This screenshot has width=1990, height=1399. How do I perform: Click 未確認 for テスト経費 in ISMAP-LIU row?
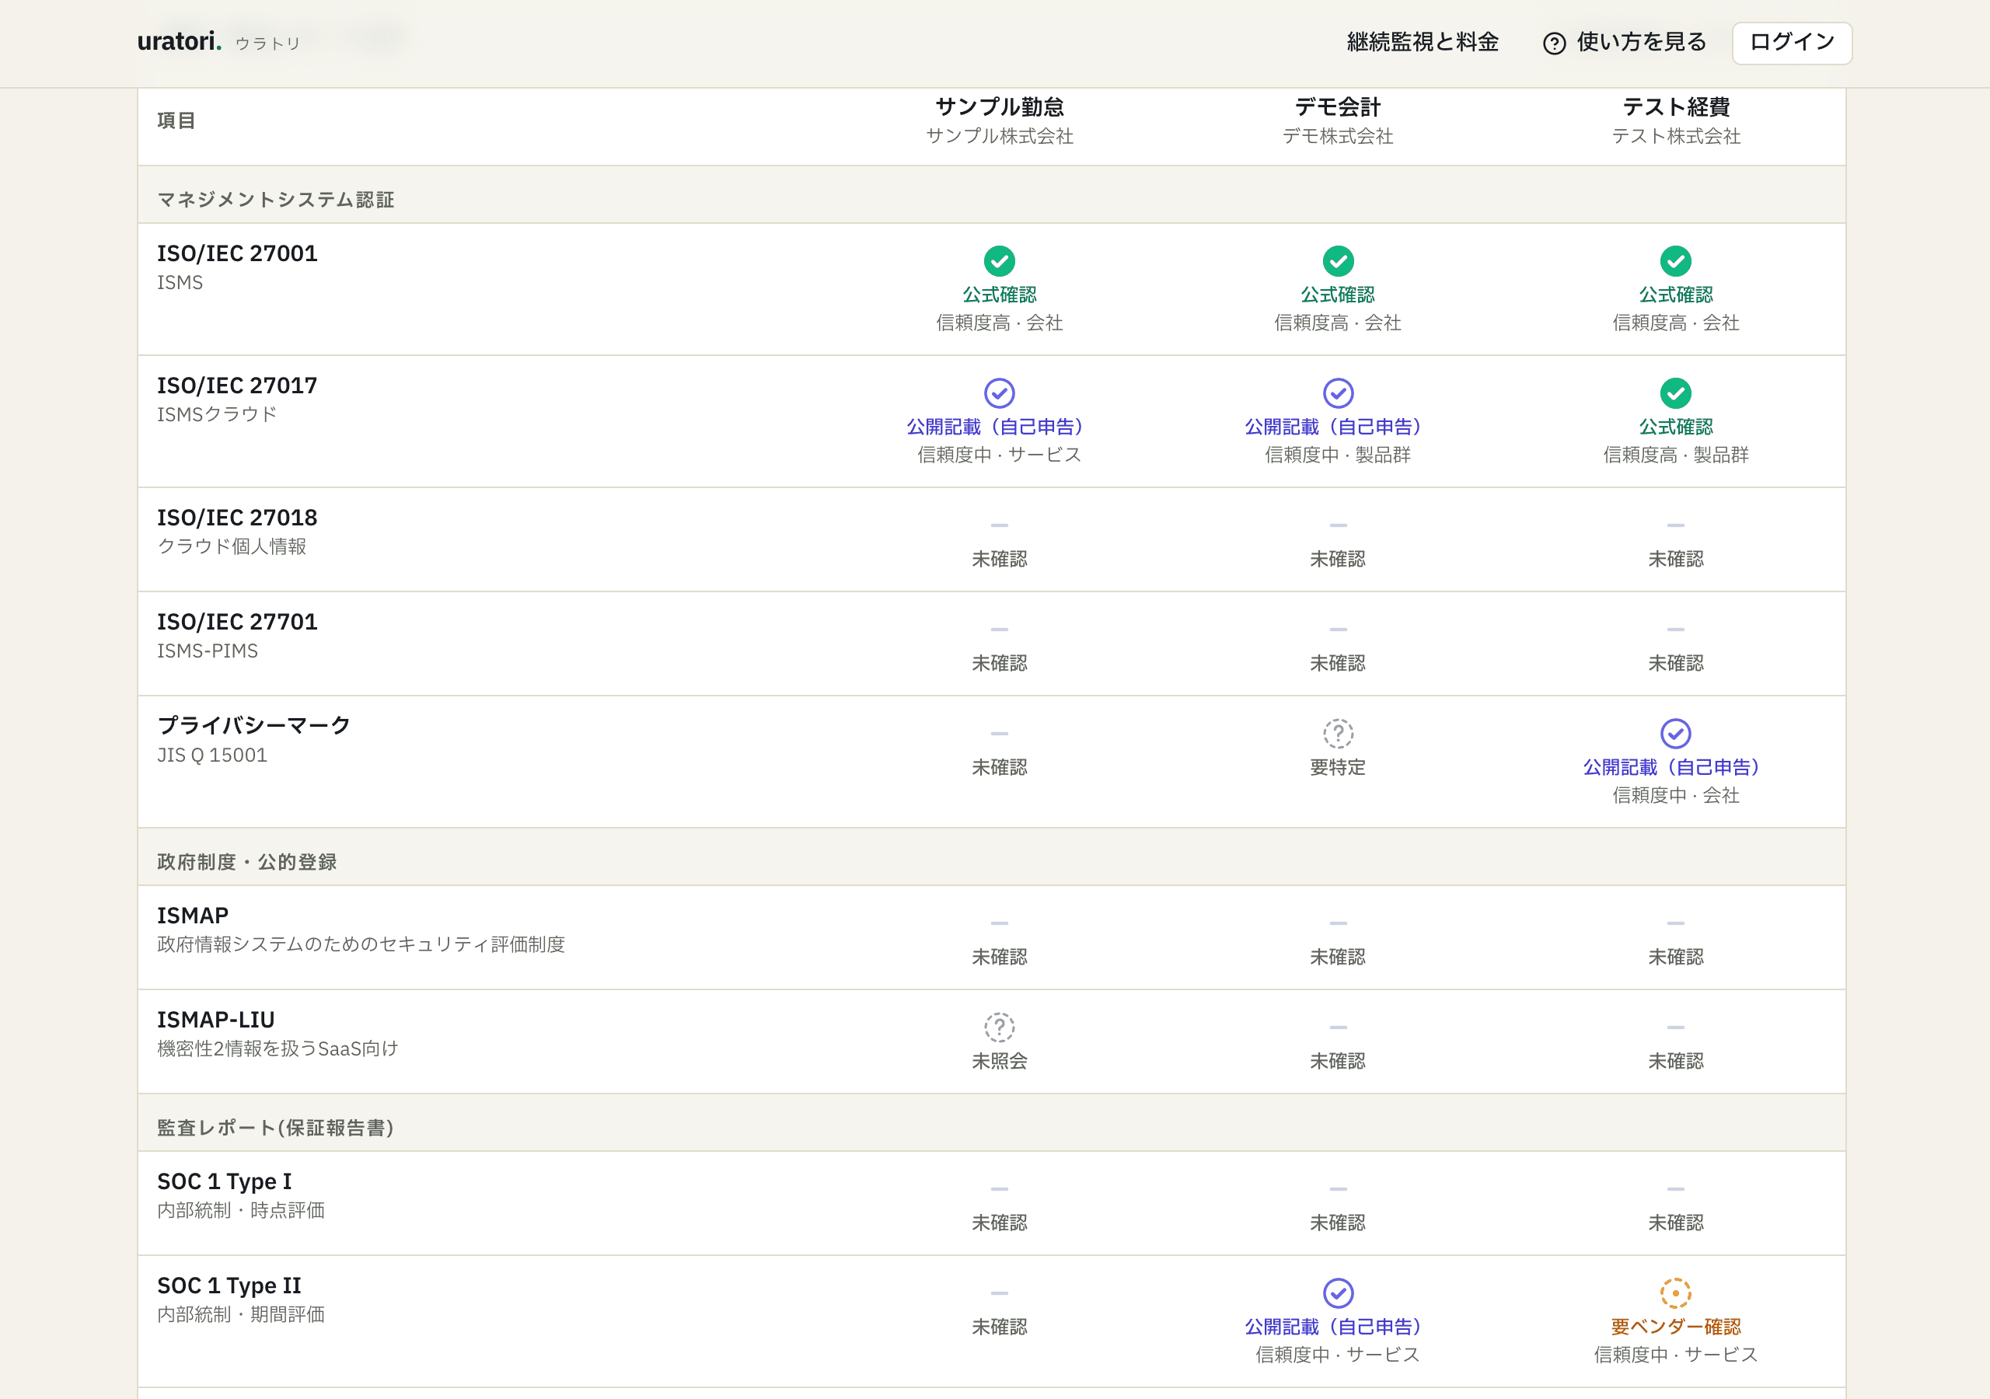[x=1675, y=1061]
